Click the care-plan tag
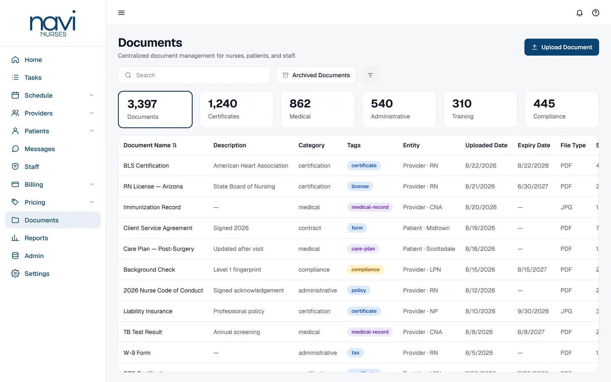This screenshot has height=382, width=611. pyautogui.click(x=363, y=249)
